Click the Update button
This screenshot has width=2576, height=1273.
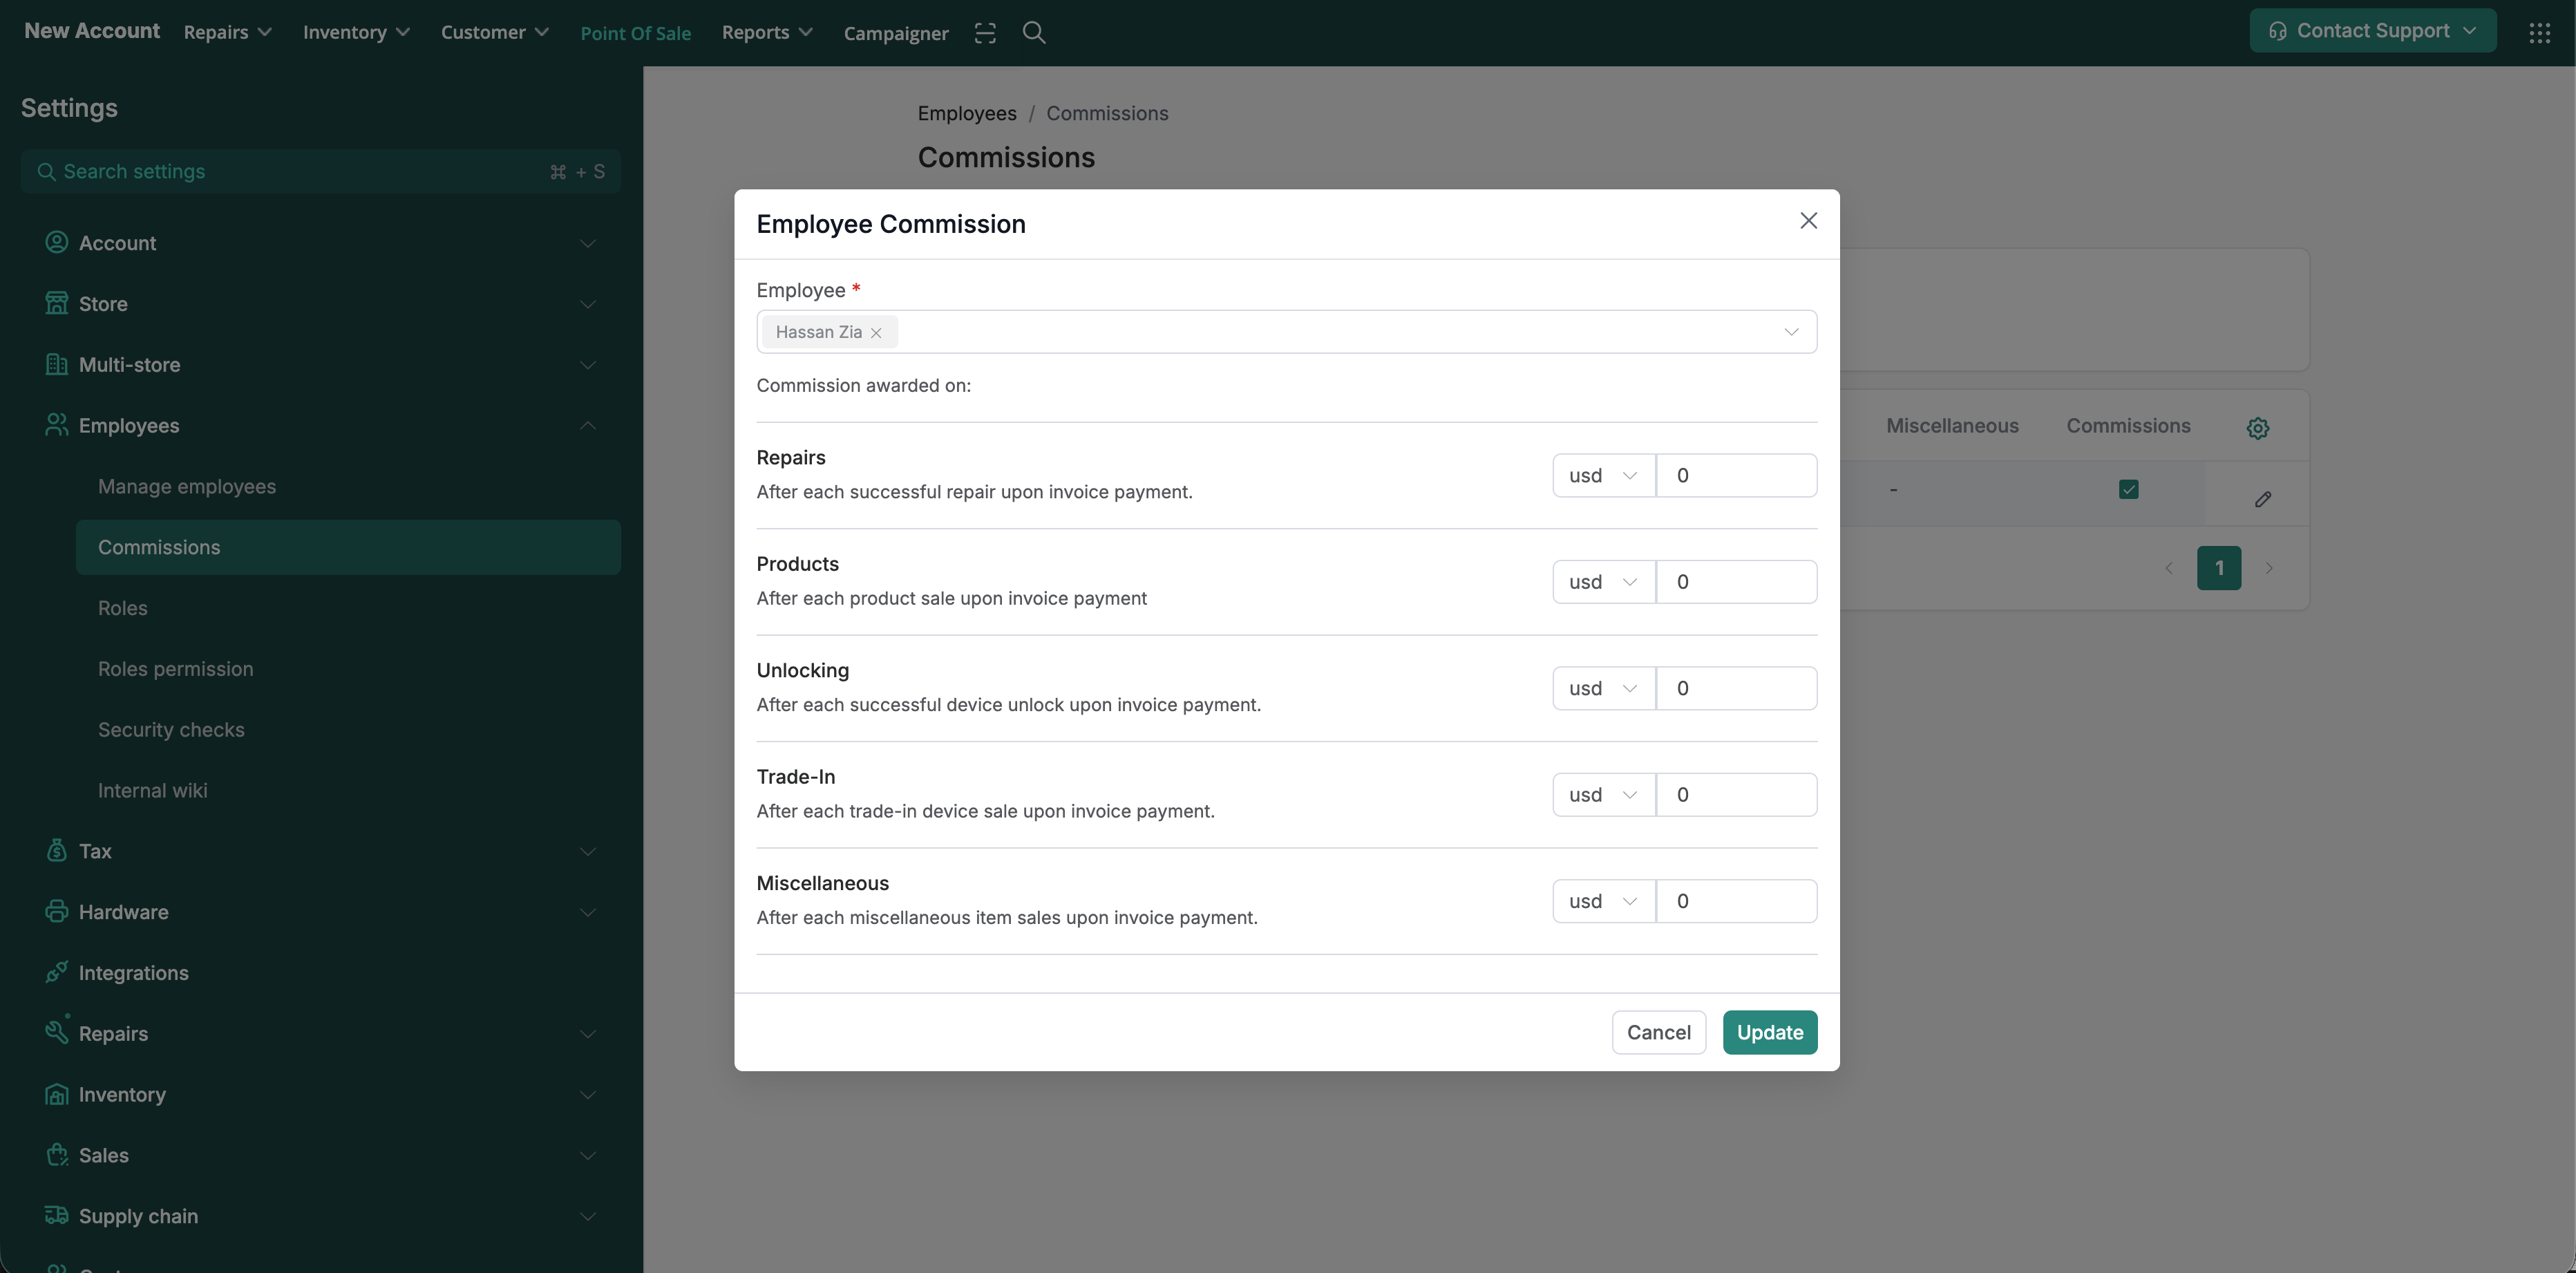(1769, 1032)
